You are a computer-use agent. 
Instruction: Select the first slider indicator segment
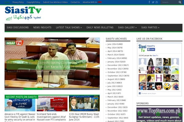(14, 89)
